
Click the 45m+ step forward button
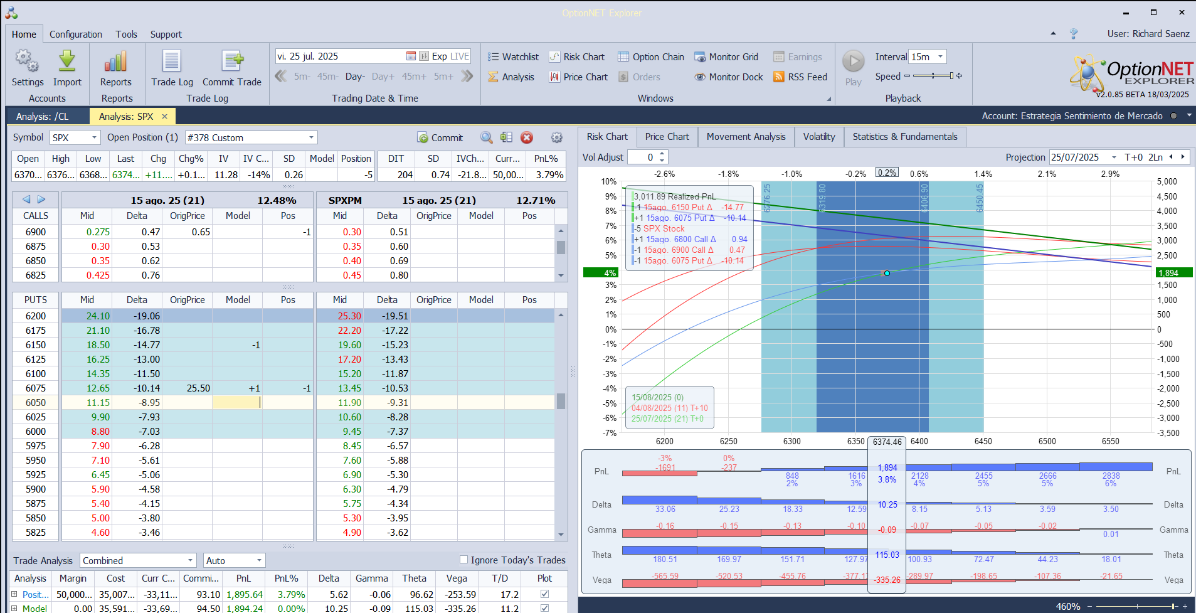pos(414,77)
